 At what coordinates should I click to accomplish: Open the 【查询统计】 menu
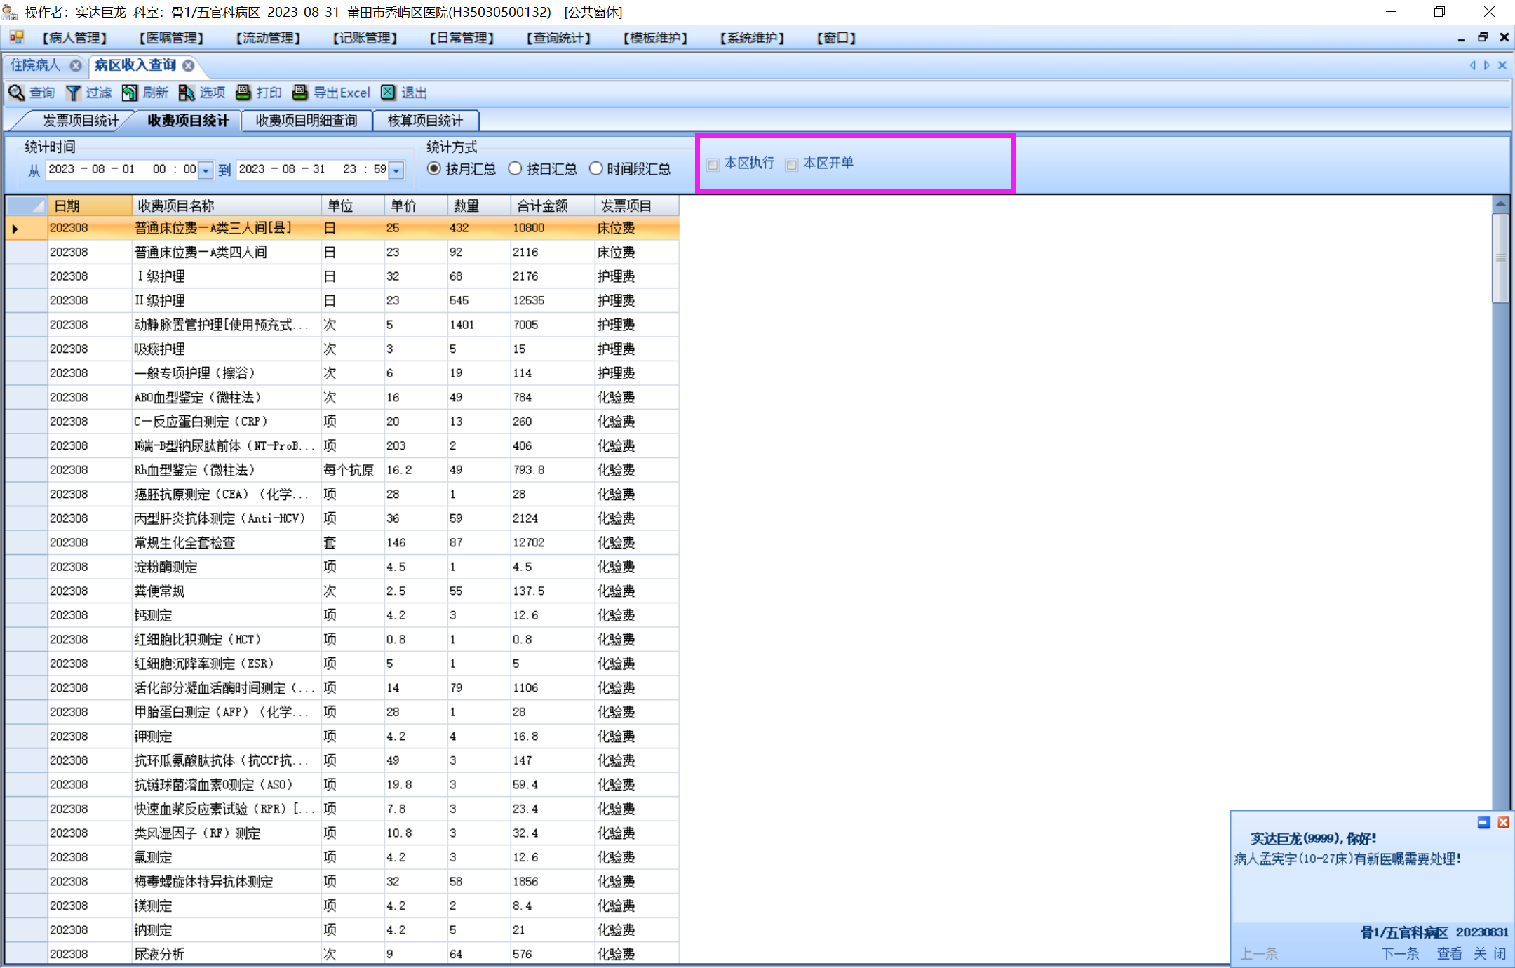click(558, 38)
